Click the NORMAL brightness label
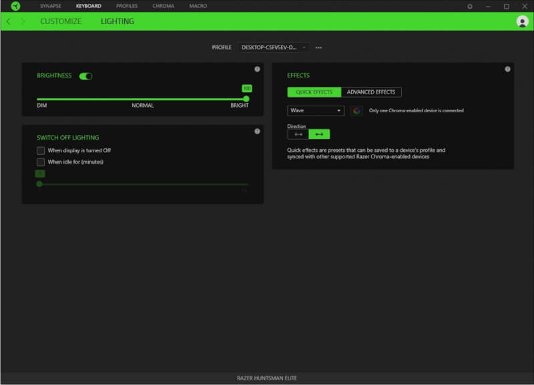Screen dimensions: 534x385 click(143, 106)
